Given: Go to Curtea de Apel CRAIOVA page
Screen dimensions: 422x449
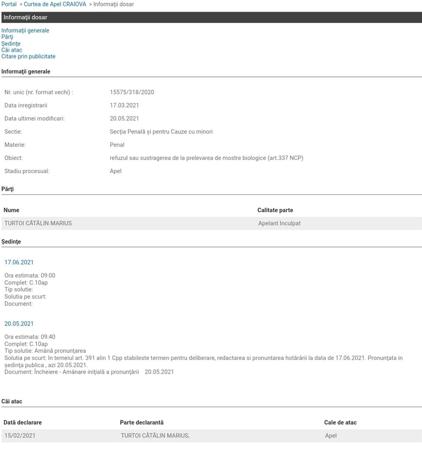Looking at the screenshot, I should (55, 4).
